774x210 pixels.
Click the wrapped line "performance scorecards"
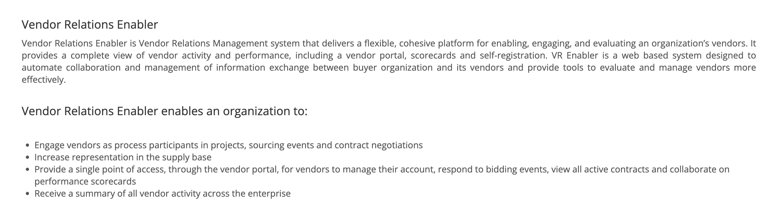tap(85, 181)
